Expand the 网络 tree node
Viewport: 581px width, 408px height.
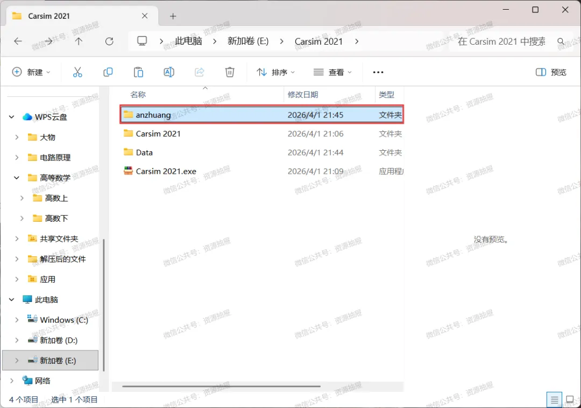[11, 381]
